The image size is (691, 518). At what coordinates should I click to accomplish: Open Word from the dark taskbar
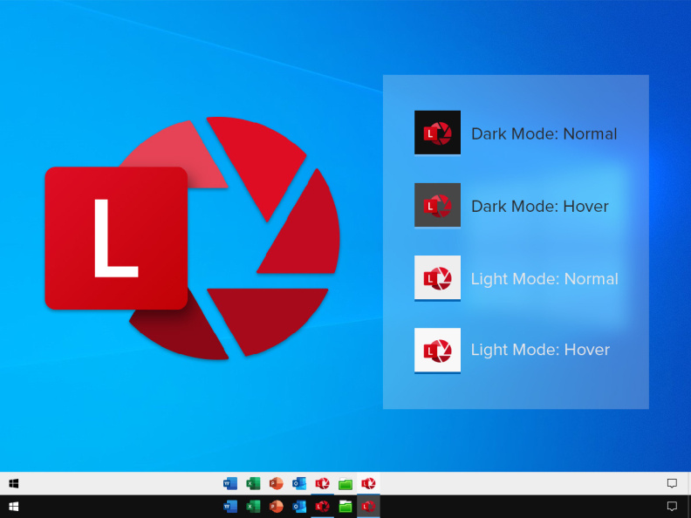pos(230,506)
